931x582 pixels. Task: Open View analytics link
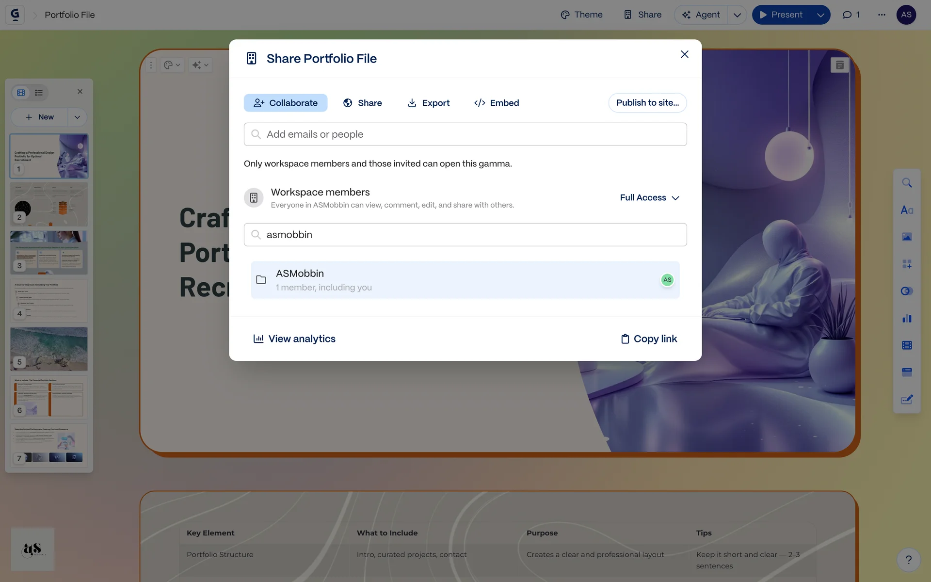(294, 339)
